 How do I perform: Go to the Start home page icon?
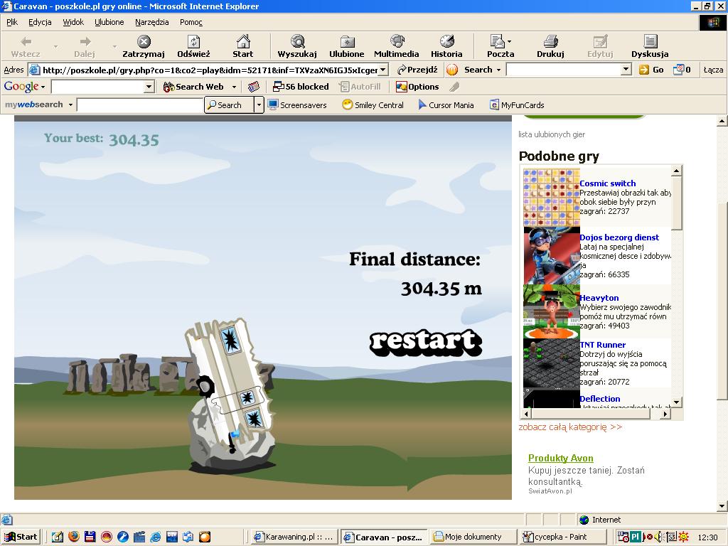click(243, 42)
